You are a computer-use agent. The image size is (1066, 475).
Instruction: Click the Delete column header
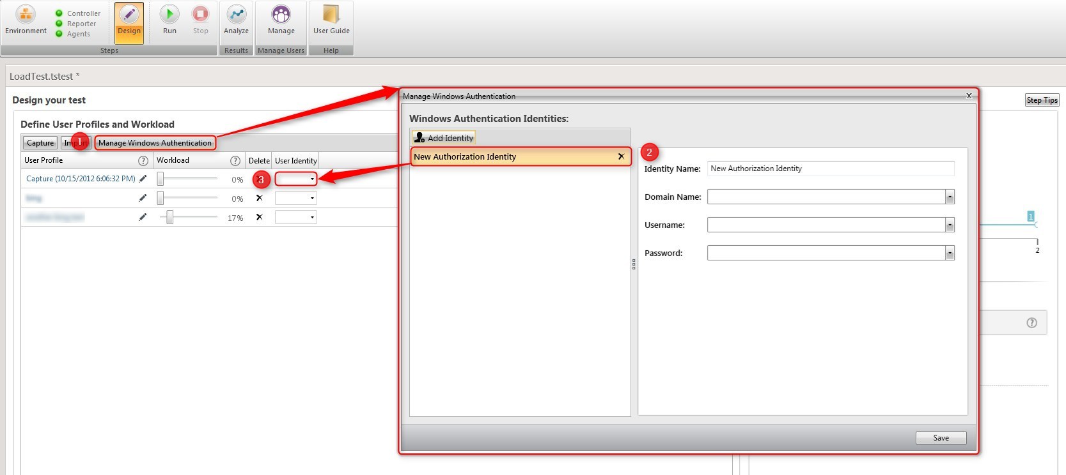(x=259, y=161)
